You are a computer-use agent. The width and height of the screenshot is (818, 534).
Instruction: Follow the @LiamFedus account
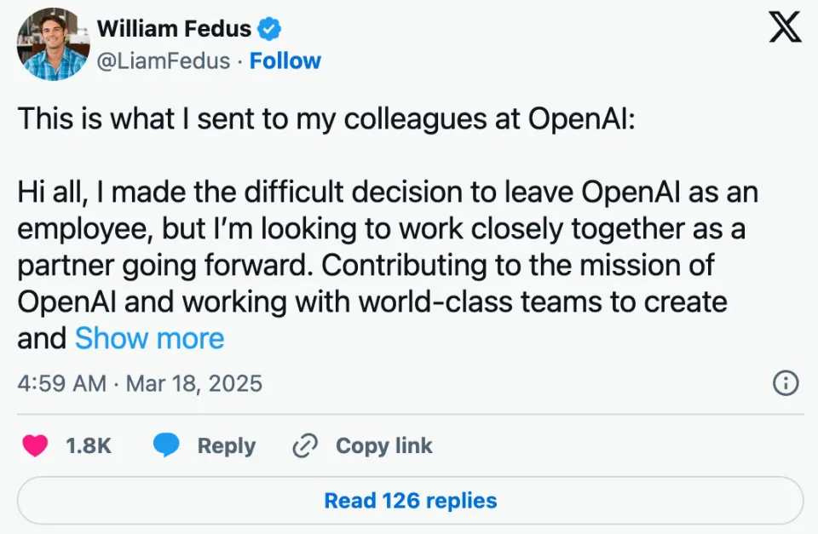point(285,61)
